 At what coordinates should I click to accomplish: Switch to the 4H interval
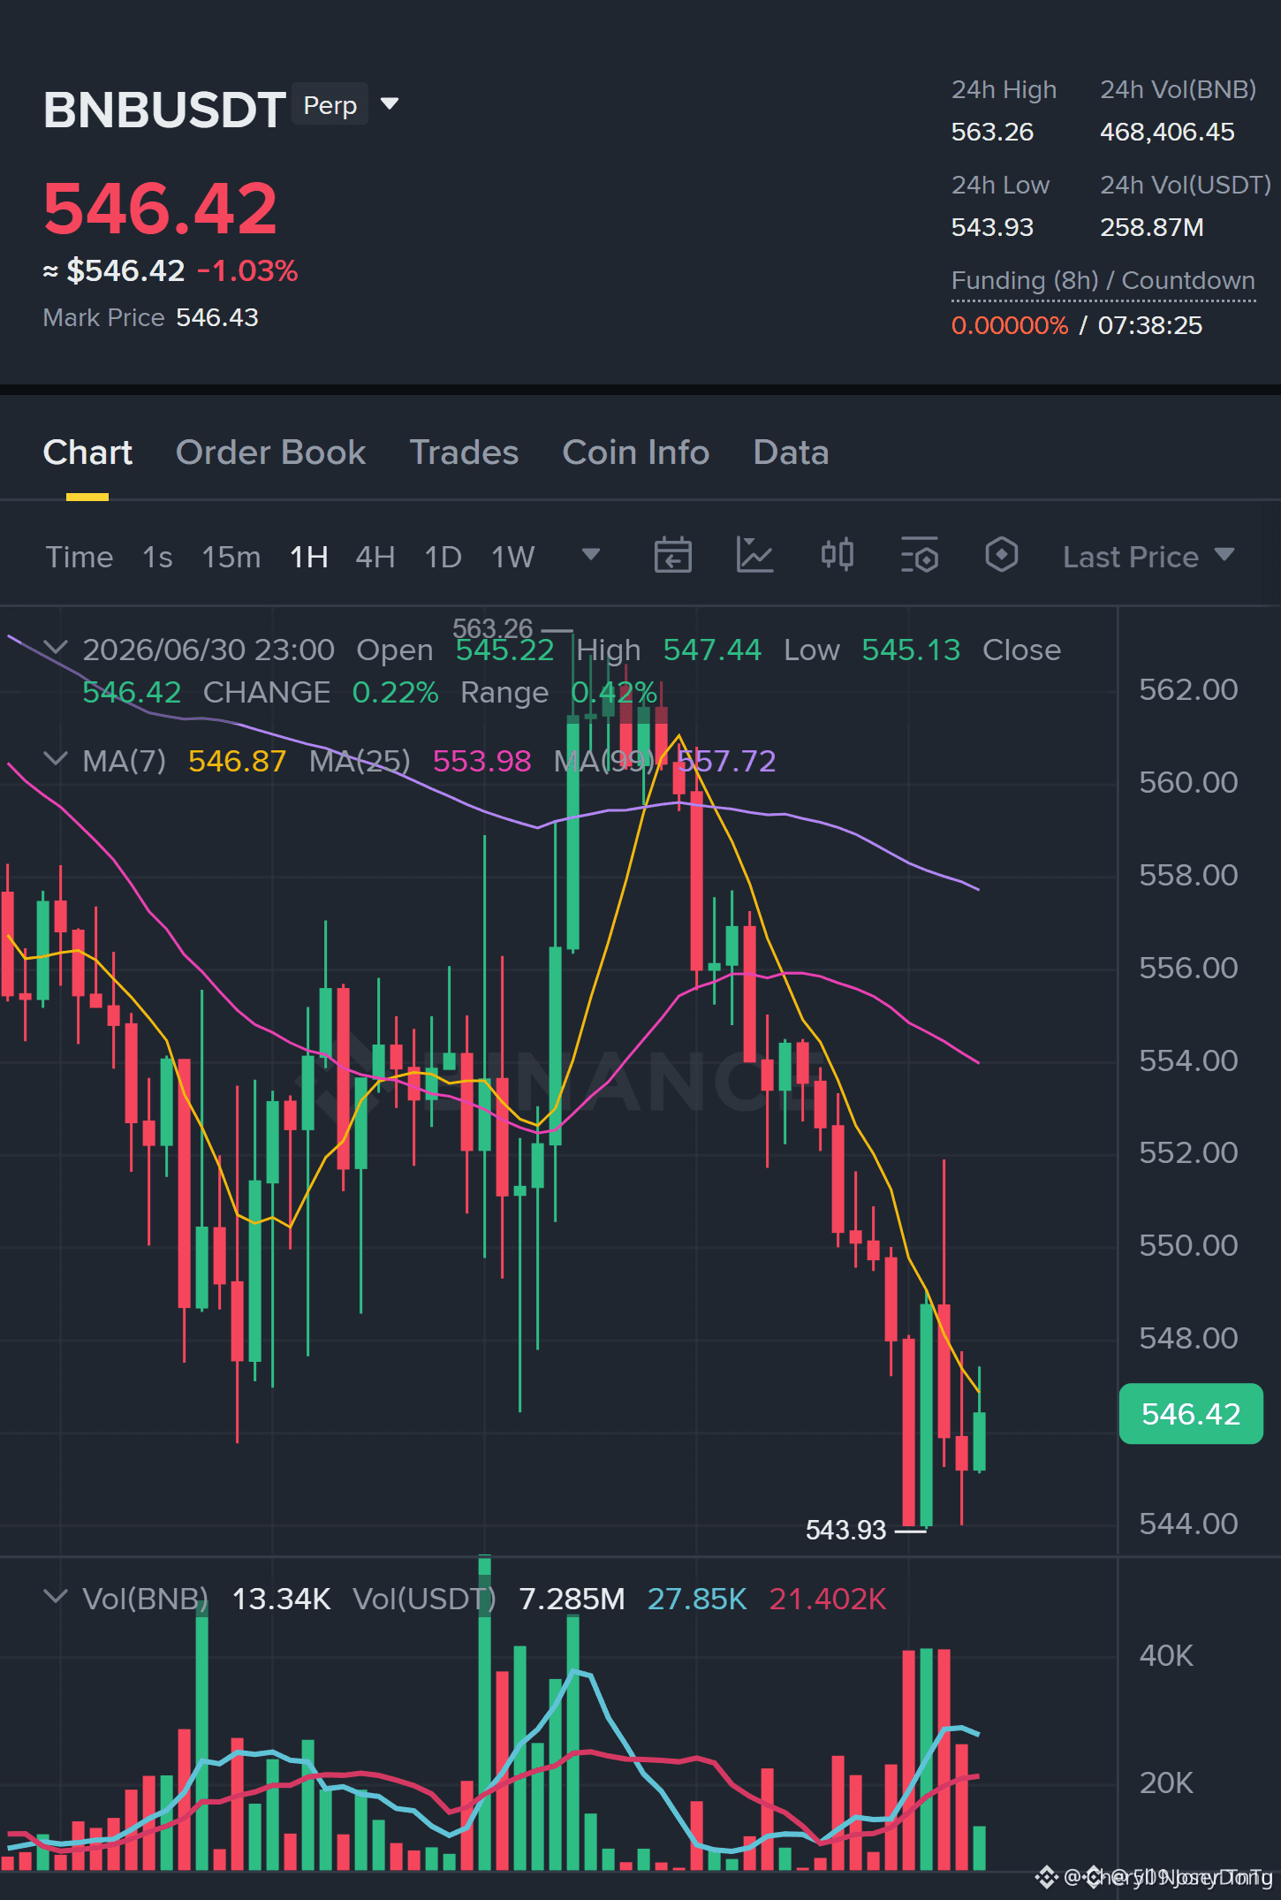coord(375,557)
